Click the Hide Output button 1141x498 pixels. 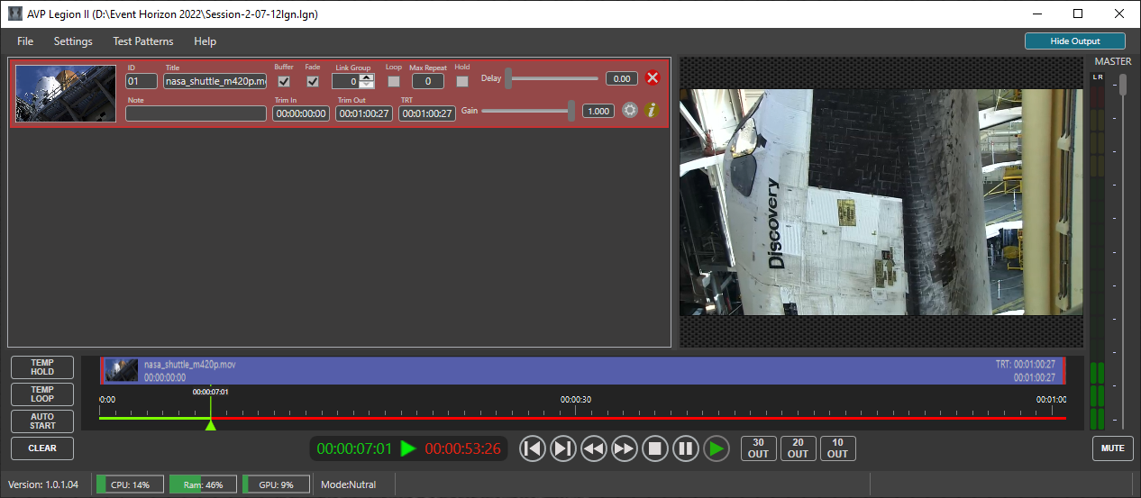tap(1074, 41)
